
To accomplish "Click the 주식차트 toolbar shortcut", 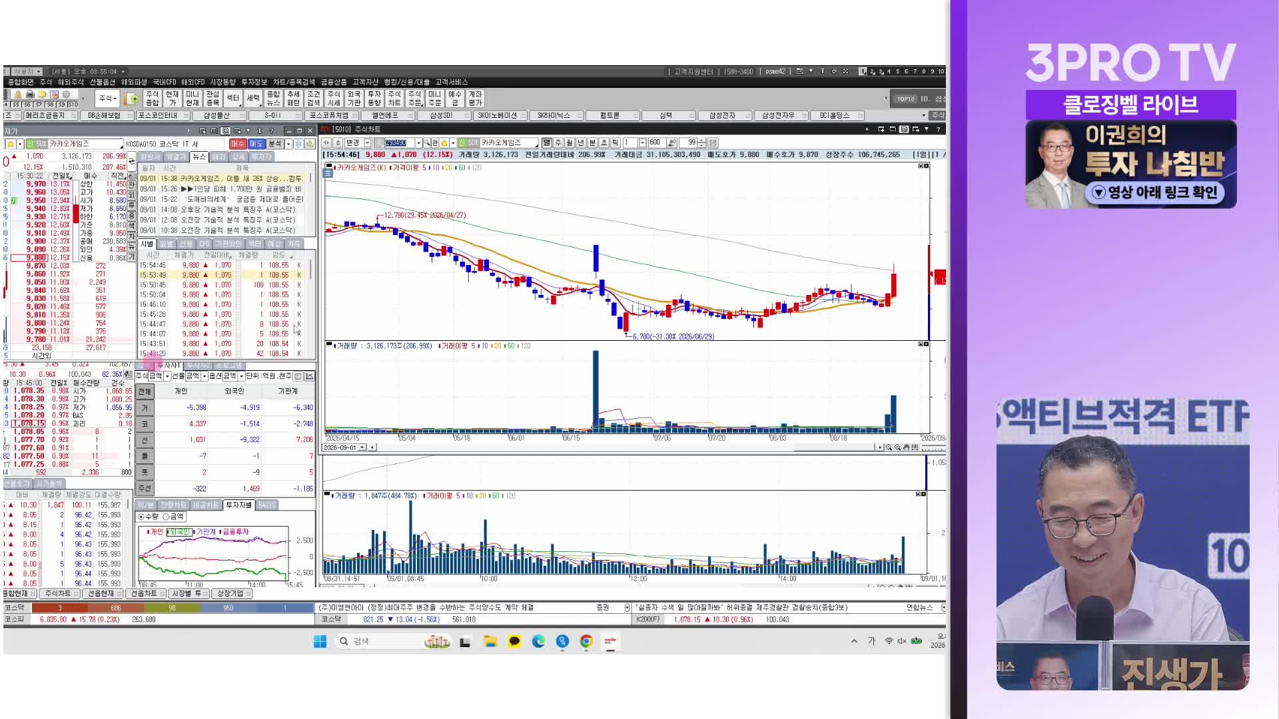I will [x=394, y=99].
